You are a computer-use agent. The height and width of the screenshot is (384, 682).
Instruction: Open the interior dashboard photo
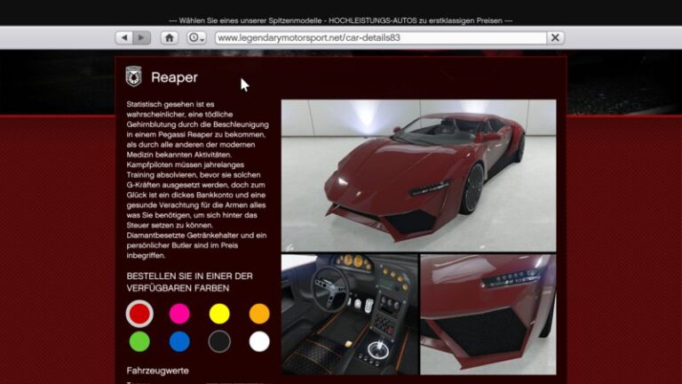pos(349,314)
